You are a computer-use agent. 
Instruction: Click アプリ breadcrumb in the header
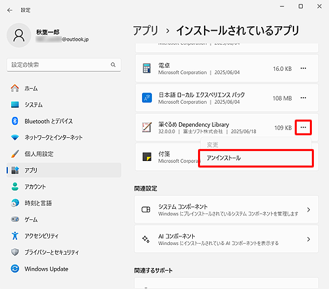[x=145, y=30]
